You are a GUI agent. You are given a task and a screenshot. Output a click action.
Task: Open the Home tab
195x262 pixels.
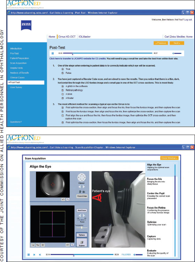tap(52, 37)
